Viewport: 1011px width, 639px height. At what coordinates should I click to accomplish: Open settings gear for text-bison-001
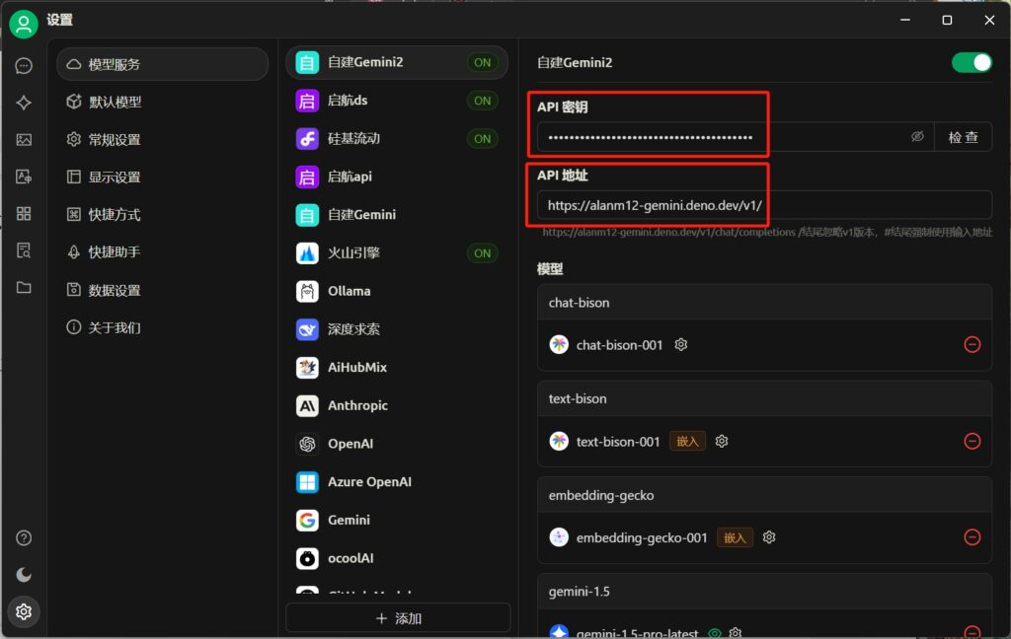tap(722, 441)
